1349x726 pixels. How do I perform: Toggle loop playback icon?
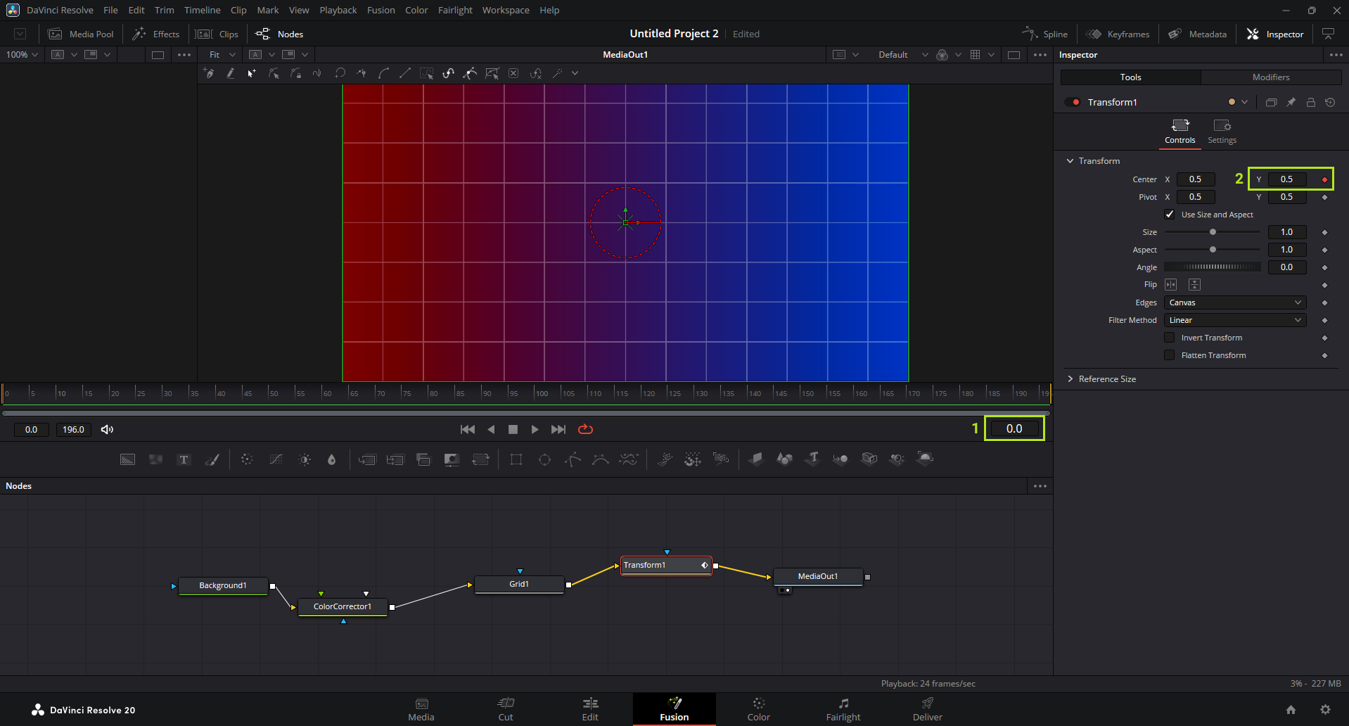tap(585, 429)
